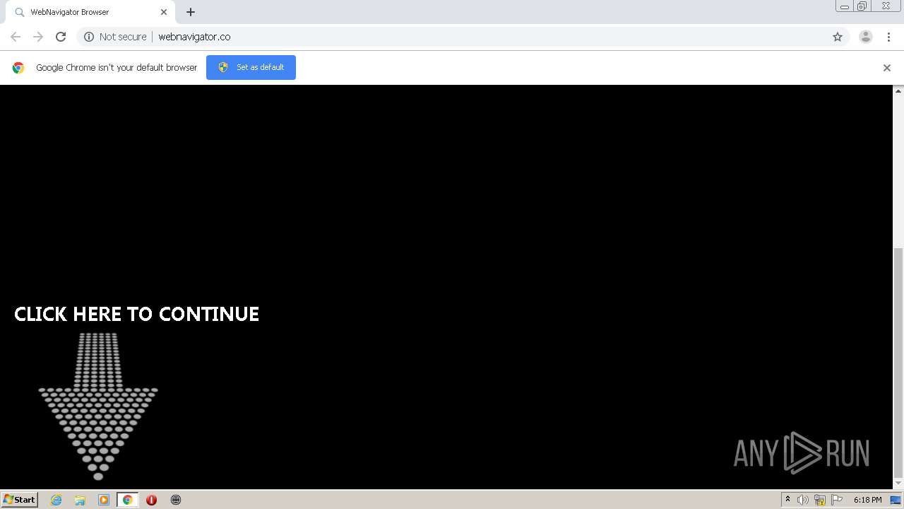This screenshot has height=509, width=904.
Task: Open the round globe taskbar icon
Action: 176,500
